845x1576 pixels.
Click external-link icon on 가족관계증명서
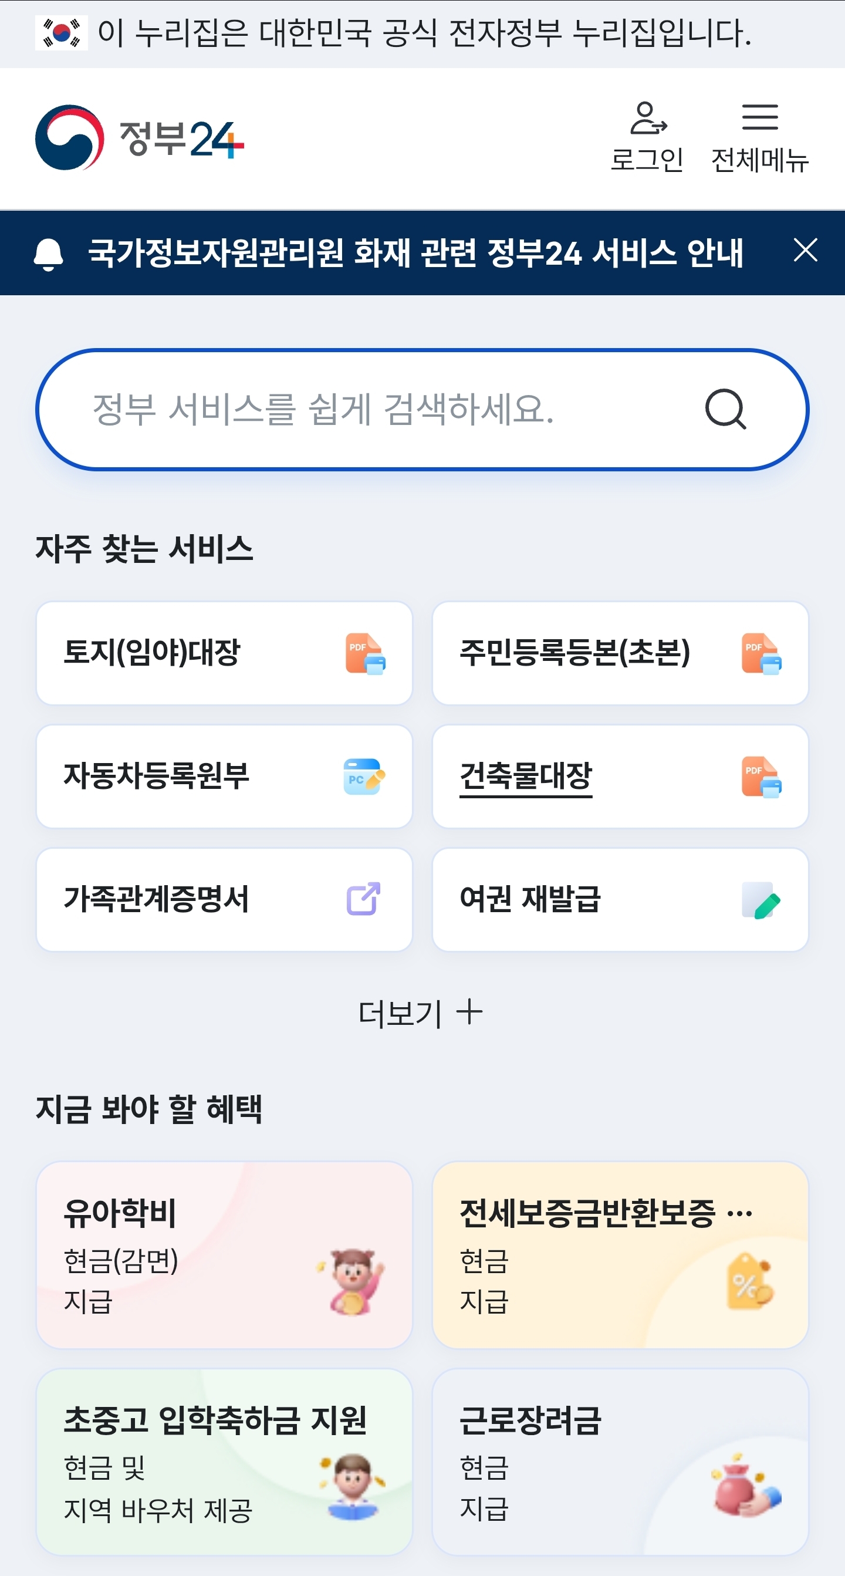[x=364, y=899]
